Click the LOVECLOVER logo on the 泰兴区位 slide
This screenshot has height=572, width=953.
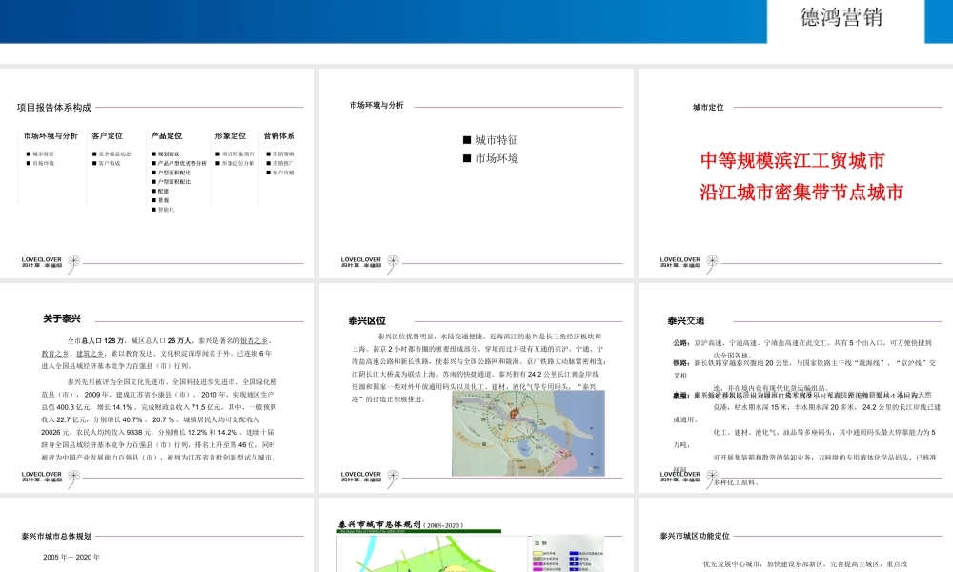[x=370, y=478]
